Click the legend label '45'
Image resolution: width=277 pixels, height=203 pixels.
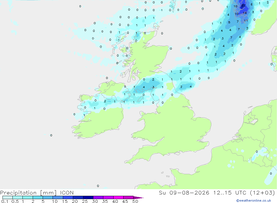tap(125, 201)
